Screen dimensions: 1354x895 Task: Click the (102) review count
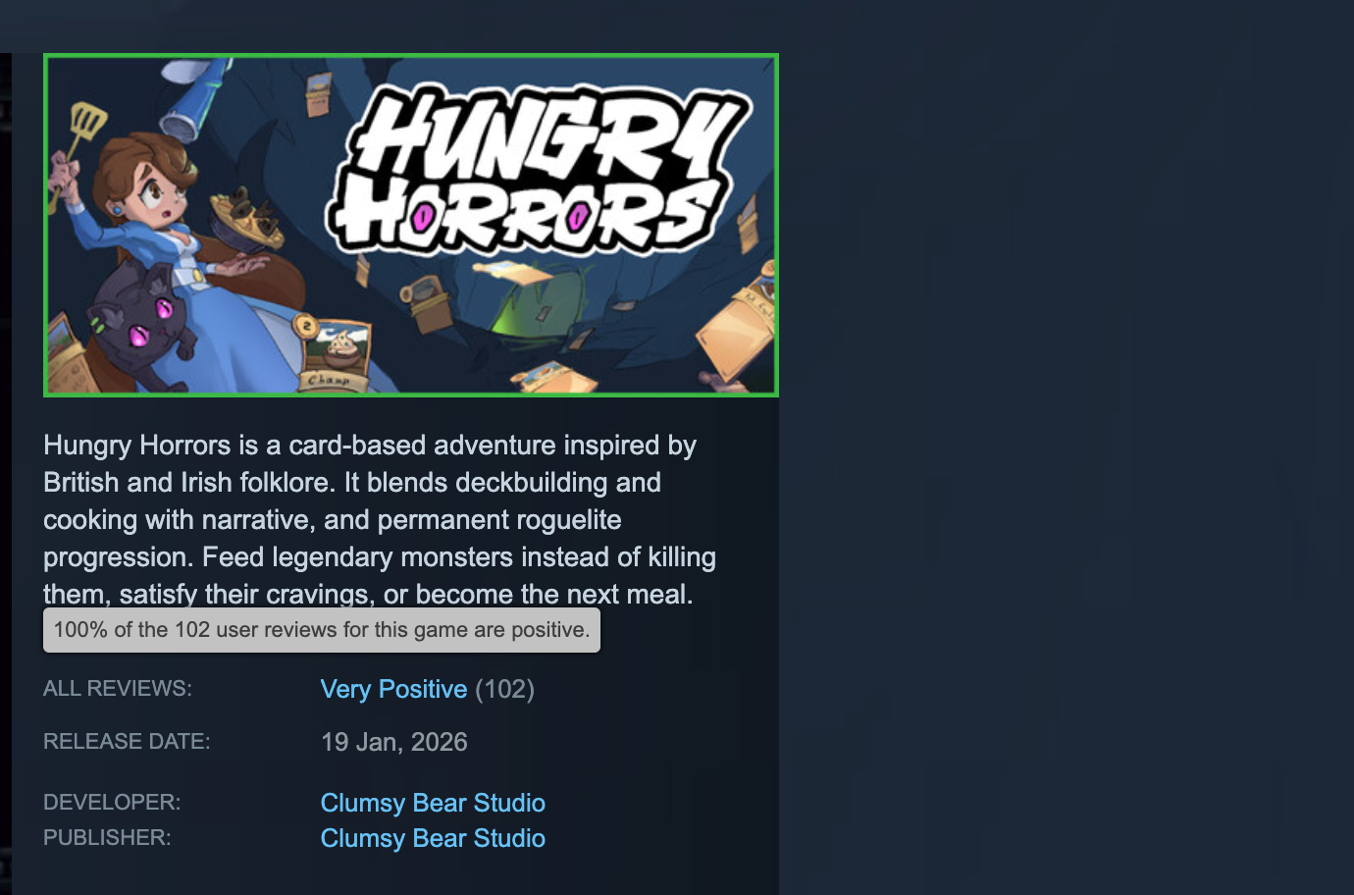pyautogui.click(x=505, y=689)
